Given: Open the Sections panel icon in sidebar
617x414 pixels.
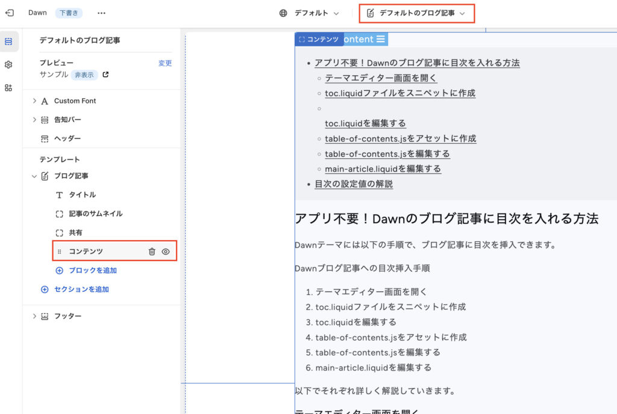Looking at the screenshot, I should 8,42.
